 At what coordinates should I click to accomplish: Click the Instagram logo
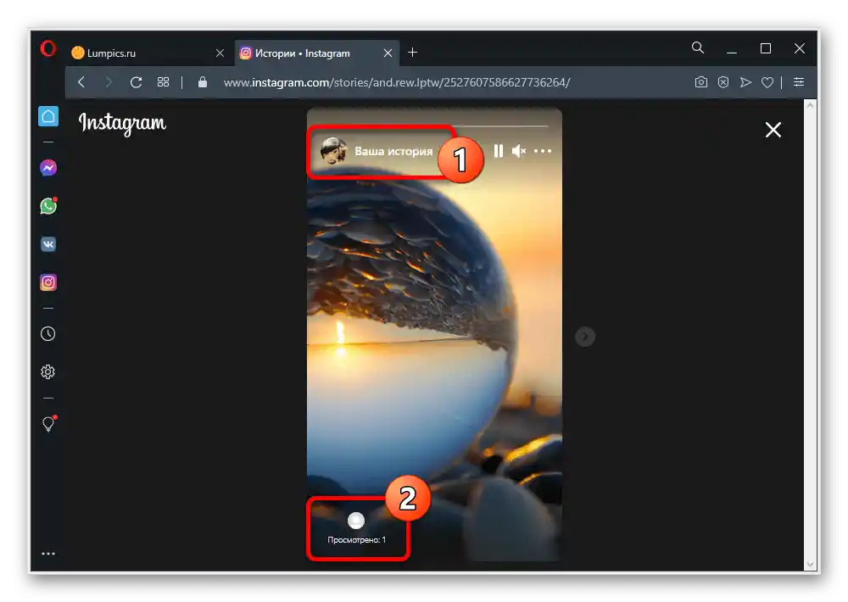[122, 123]
